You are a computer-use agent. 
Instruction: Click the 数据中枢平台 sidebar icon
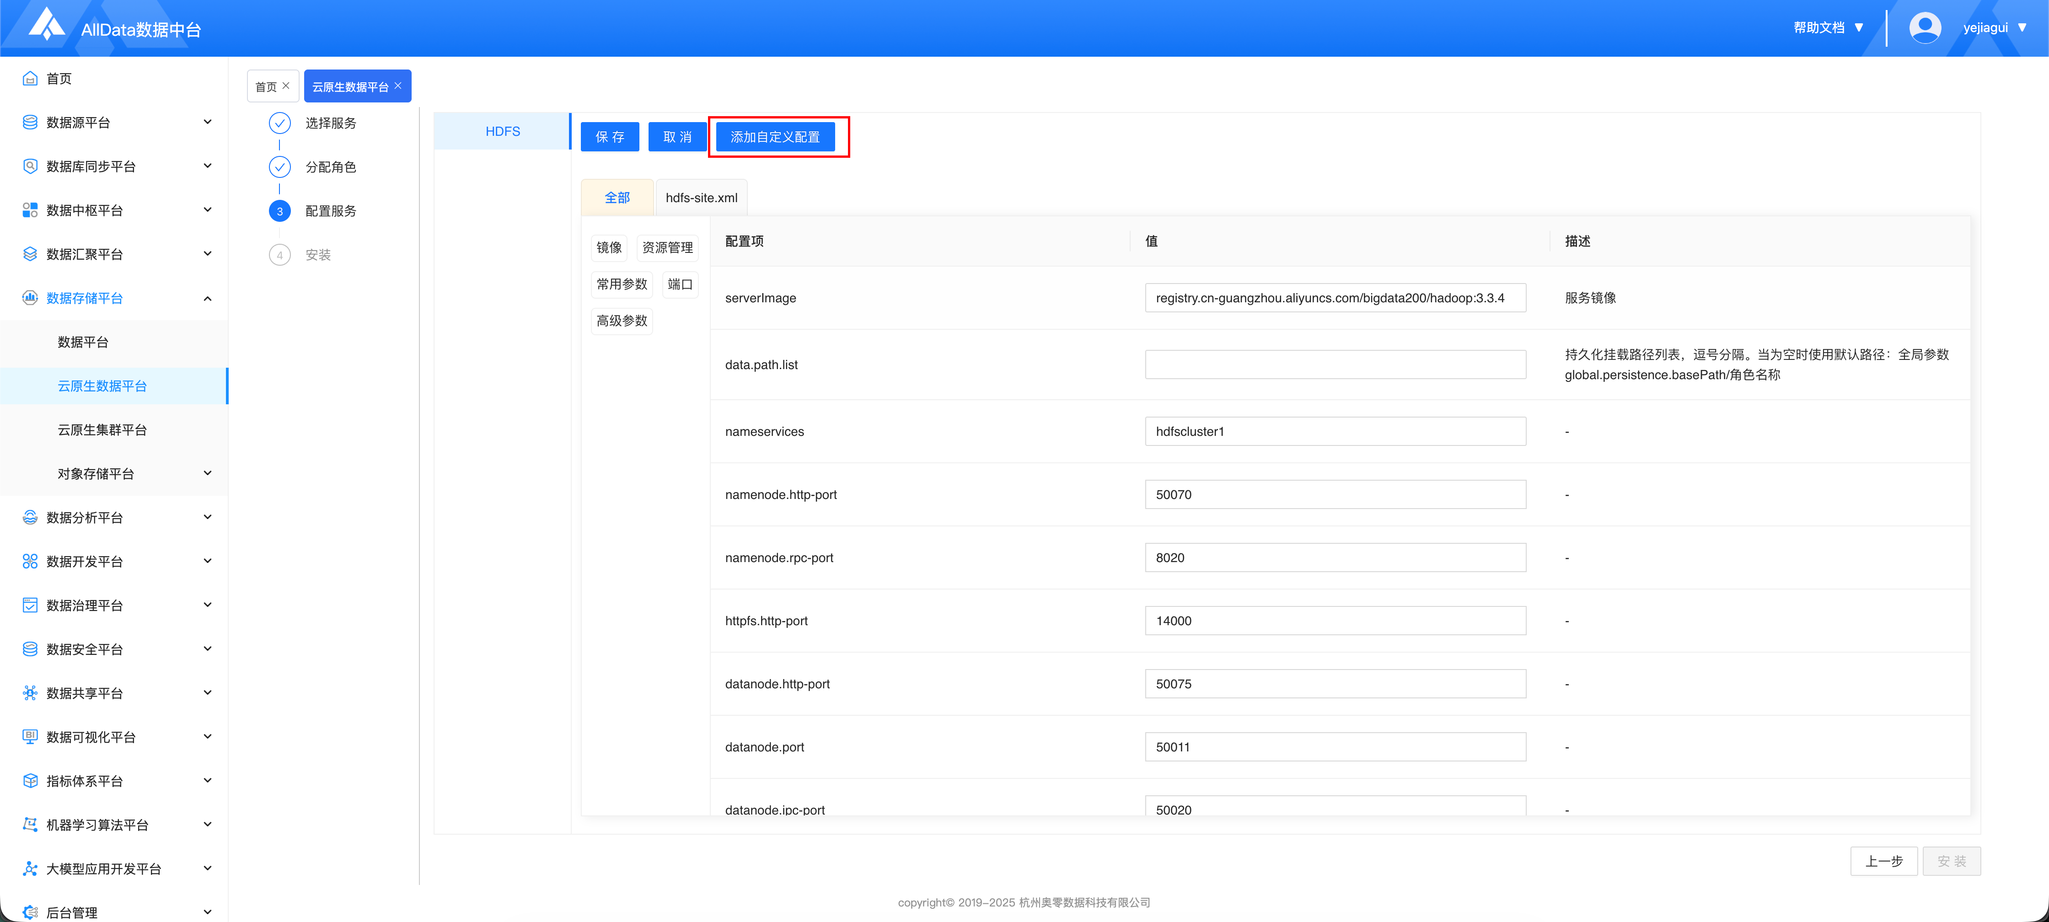[30, 210]
